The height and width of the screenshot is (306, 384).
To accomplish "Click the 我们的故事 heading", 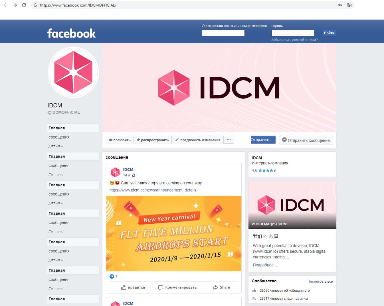I will click(x=266, y=236).
